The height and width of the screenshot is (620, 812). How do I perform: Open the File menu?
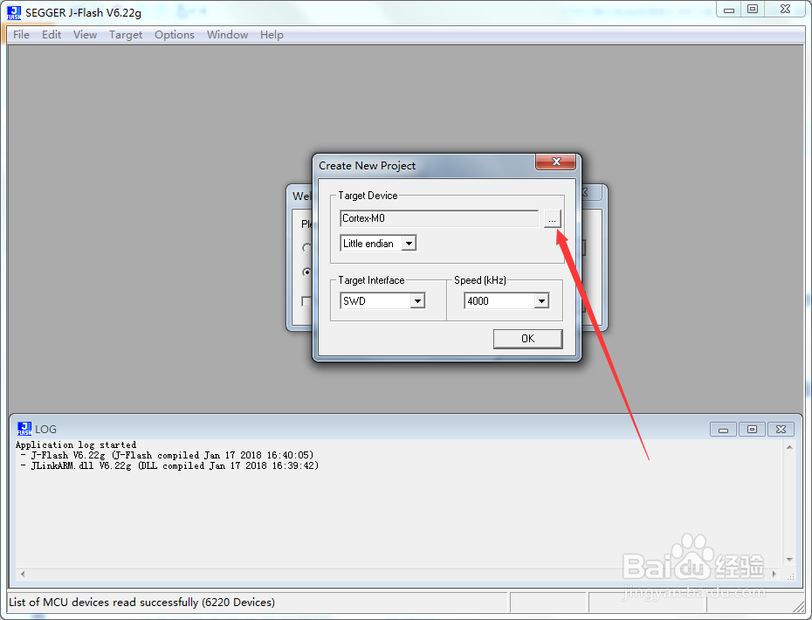point(21,35)
